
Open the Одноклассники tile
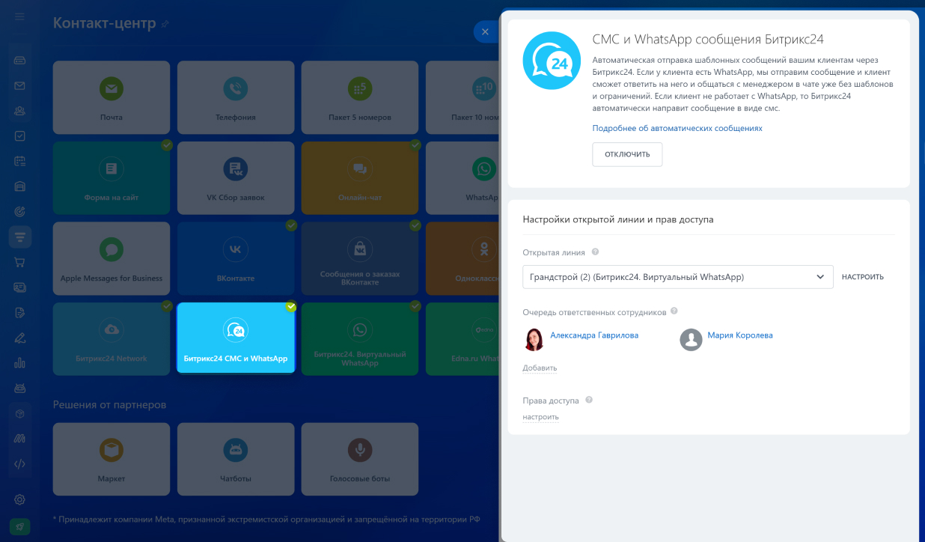[x=462, y=258]
